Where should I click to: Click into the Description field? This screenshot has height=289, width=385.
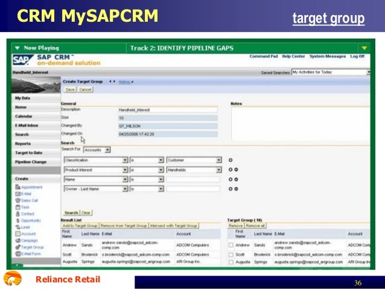coord(168,110)
